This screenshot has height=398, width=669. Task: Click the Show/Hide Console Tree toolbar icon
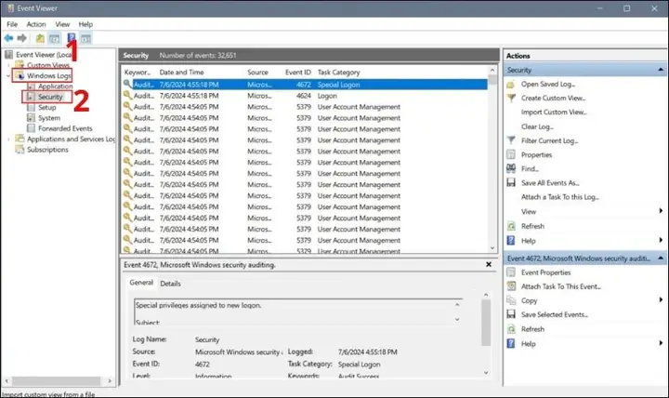click(x=54, y=38)
